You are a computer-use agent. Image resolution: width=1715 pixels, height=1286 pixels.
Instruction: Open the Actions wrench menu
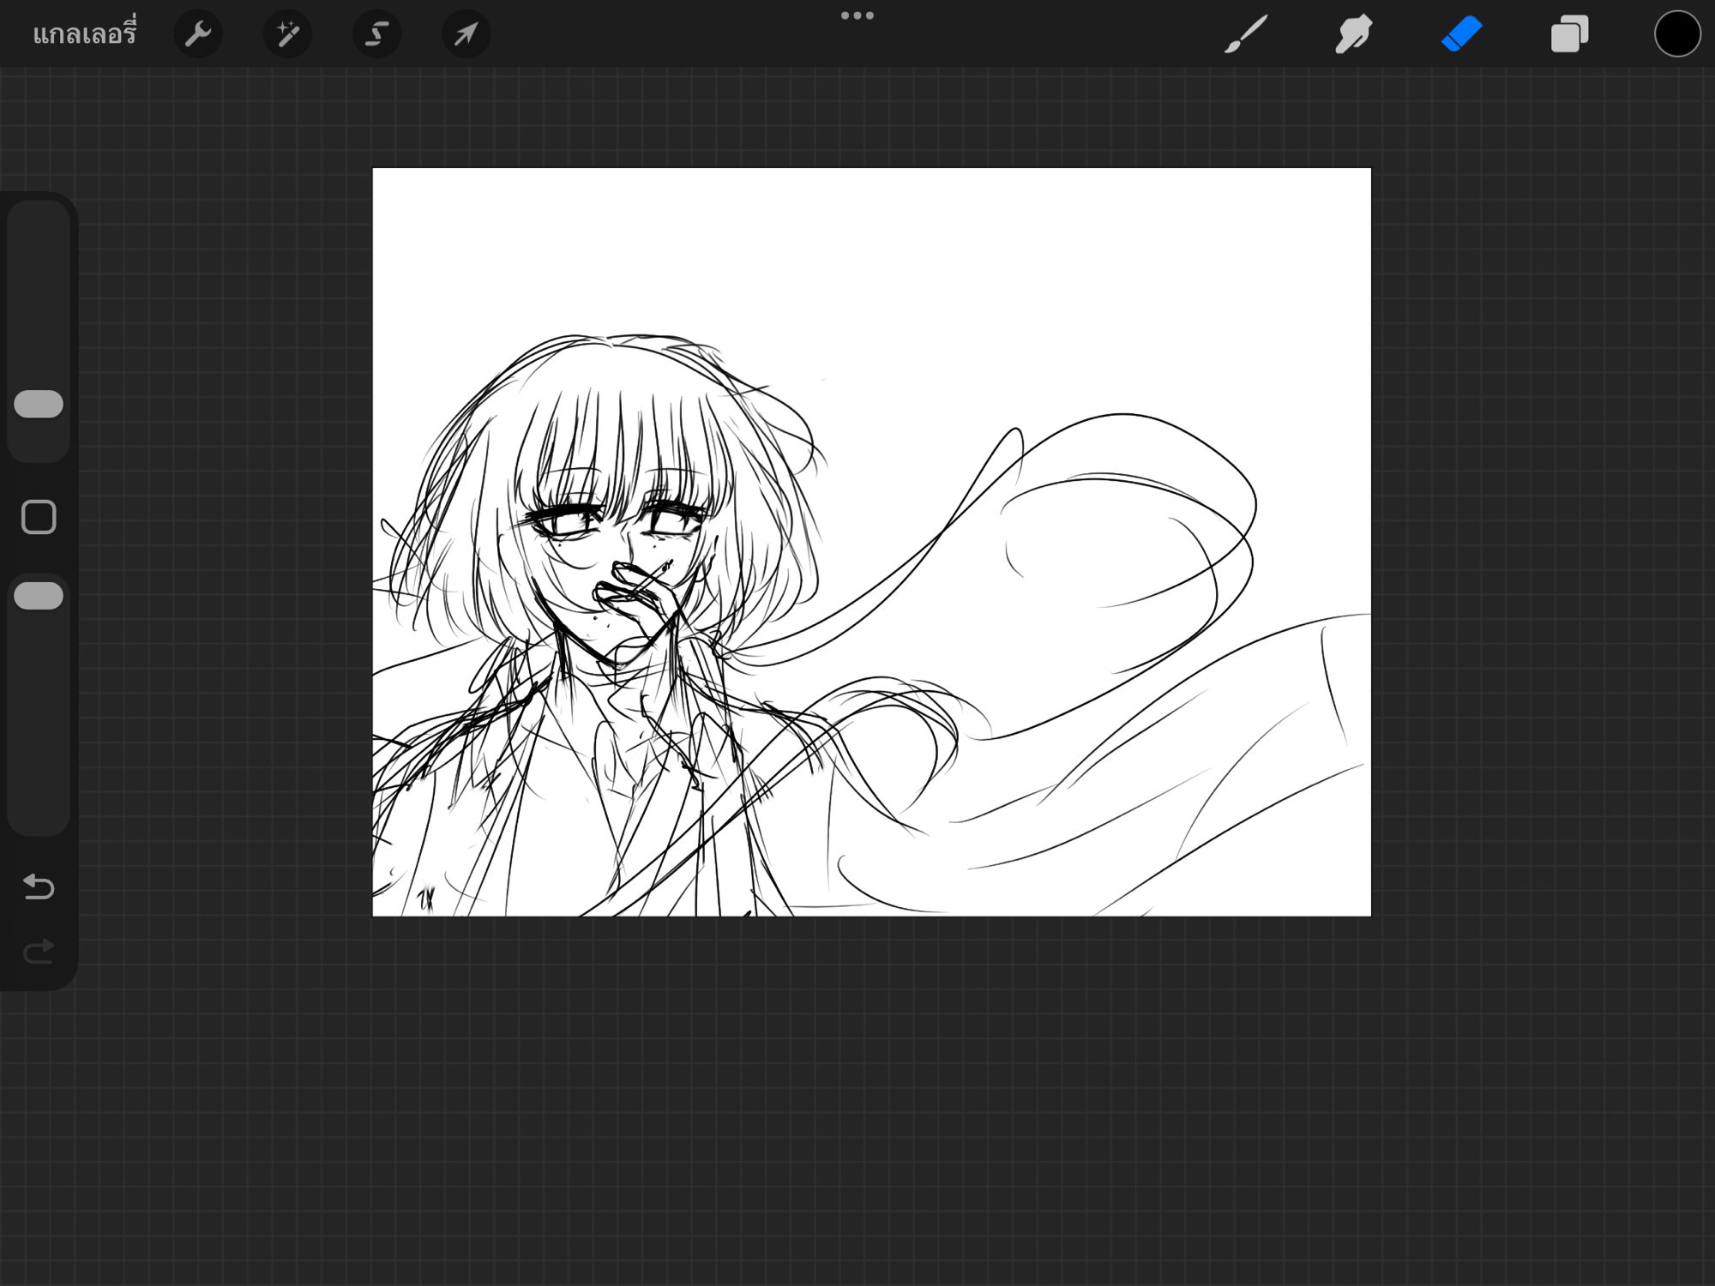click(198, 34)
